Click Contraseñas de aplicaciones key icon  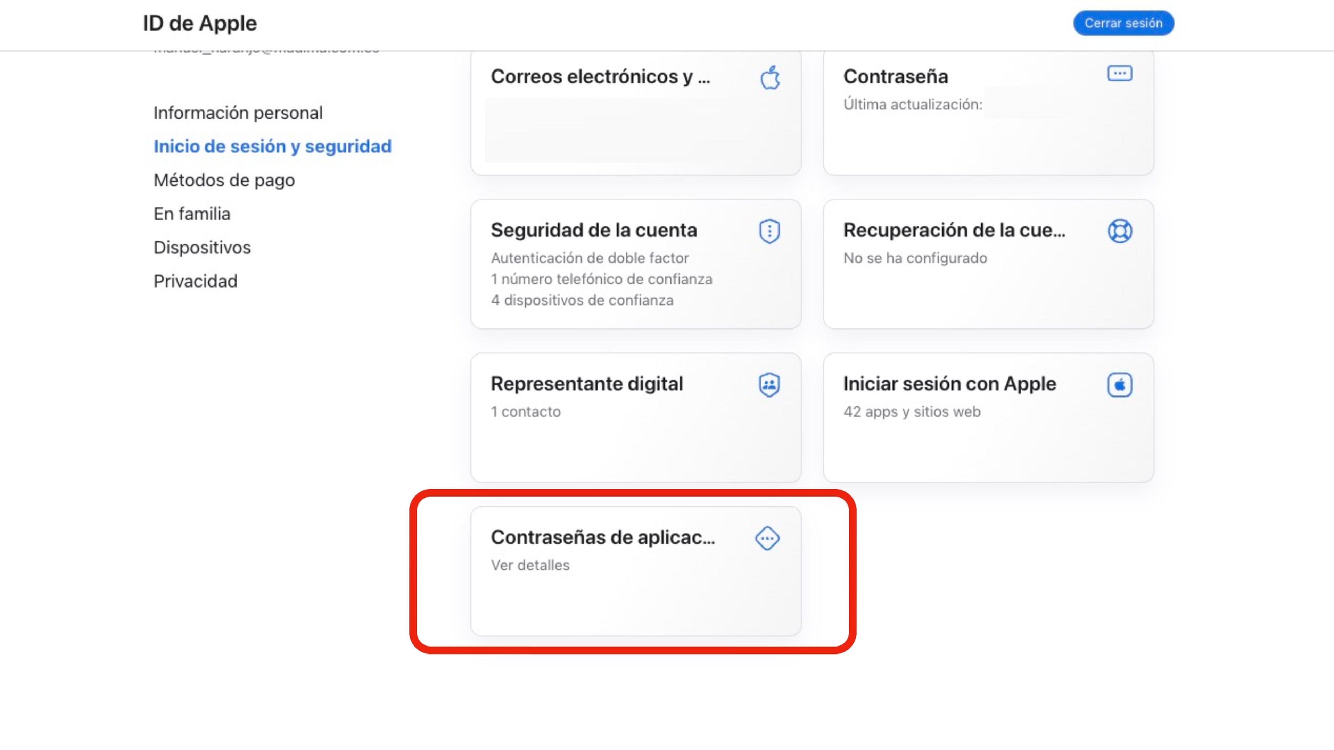click(768, 537)
